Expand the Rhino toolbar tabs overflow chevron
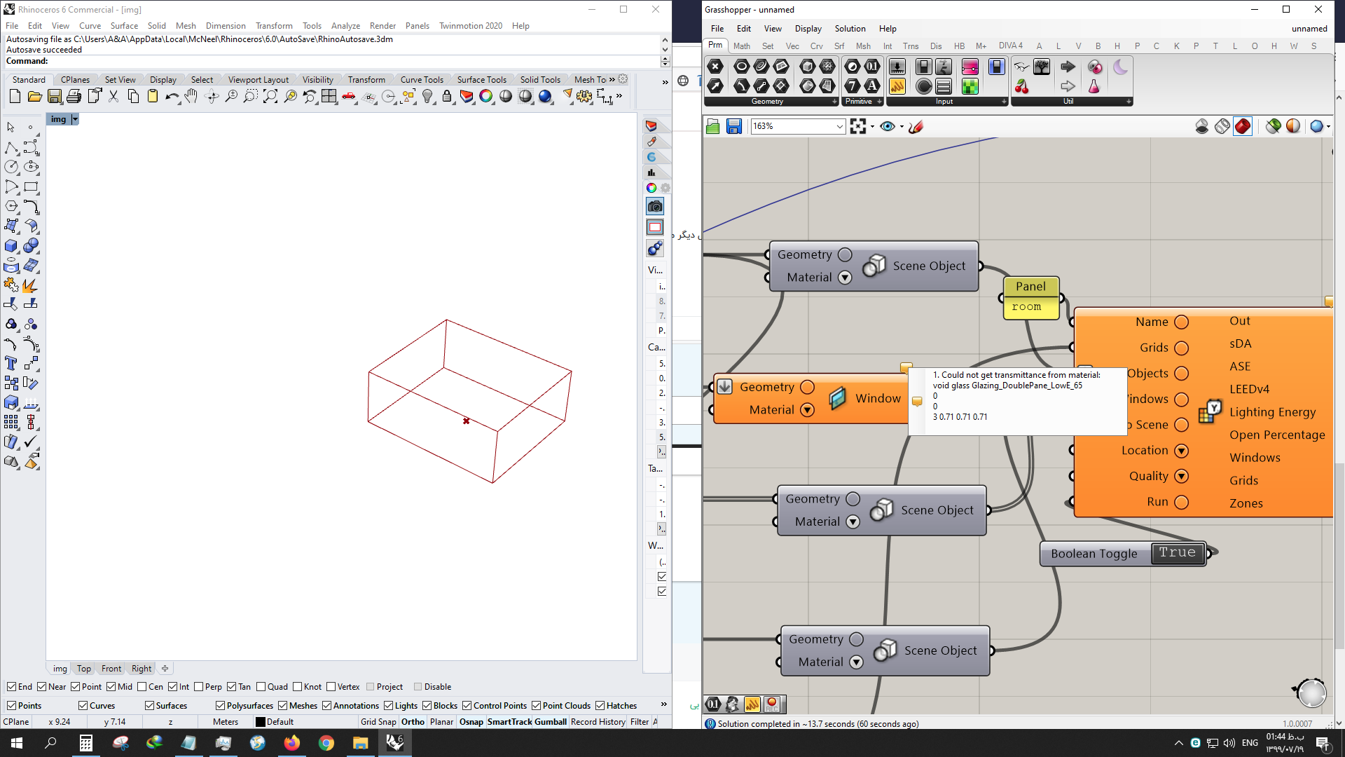Screen dimensions: 1345x757 [612, 79]
